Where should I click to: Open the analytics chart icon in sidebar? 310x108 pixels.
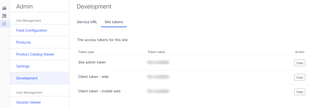4,8
